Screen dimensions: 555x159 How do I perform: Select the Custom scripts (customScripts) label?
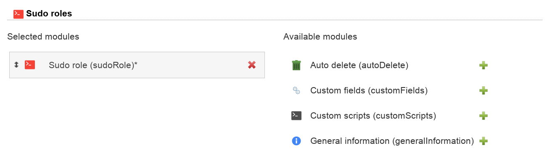tap(373, 116)
